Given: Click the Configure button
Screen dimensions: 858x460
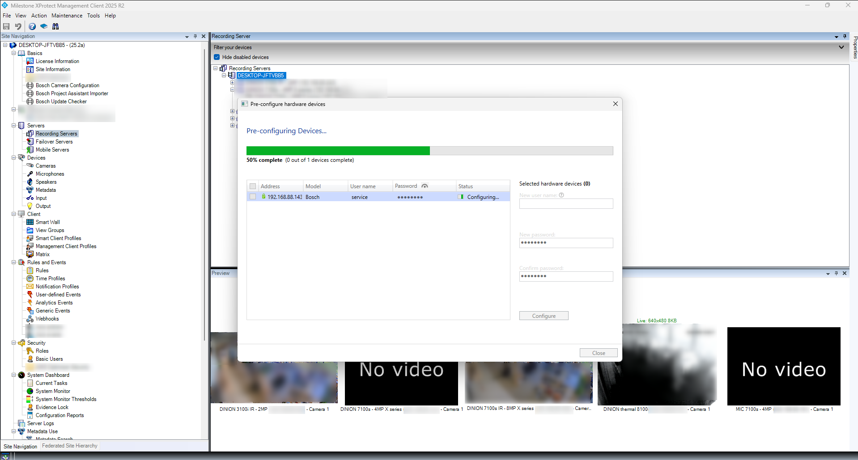Looking at the screenshot, I should point(544,316).
